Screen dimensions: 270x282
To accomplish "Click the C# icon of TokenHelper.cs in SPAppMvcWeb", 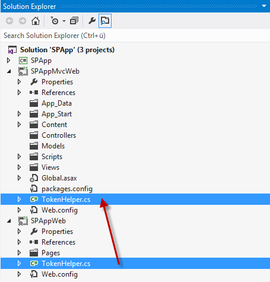I will [x=34, y=199].
